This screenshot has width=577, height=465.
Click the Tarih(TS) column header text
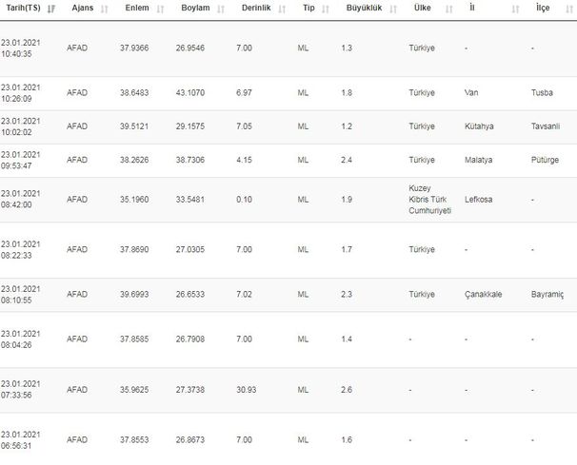tap(23, 8)
